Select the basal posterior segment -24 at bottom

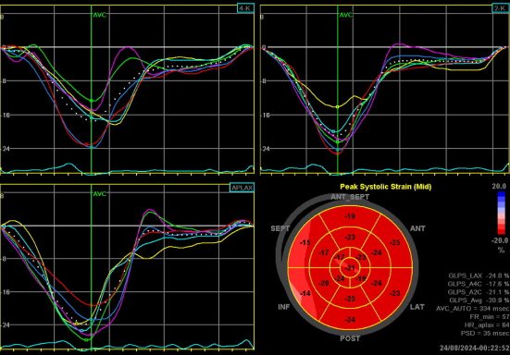click(x=350, y=320)
